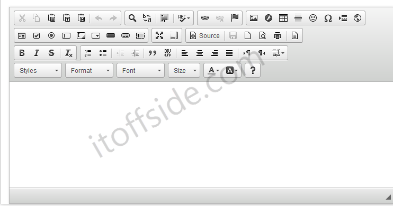Screen dimensions: 393x206
Task: Click the Paste clipboard icon
Action: [x=51, y=18]
